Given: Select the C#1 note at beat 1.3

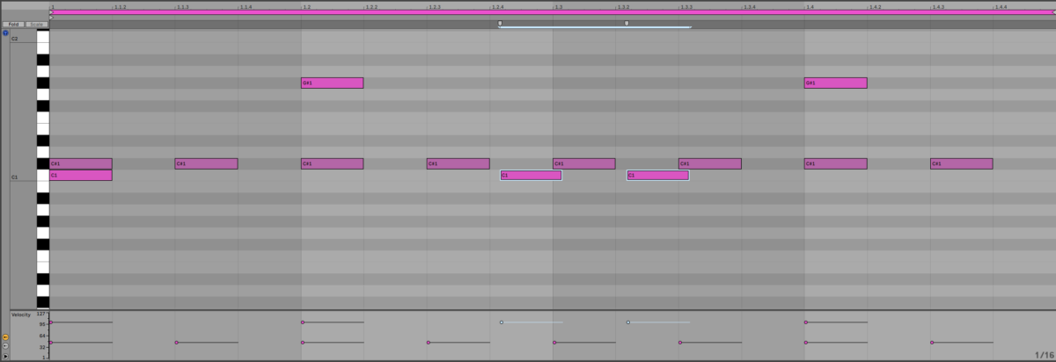Looking at the screenshot, I should coord(583,163).
